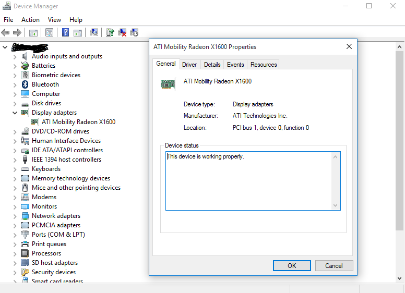Click main window scrollbar down arrow
The width and height of the screenshot is (405, 293).
point(399,278)
